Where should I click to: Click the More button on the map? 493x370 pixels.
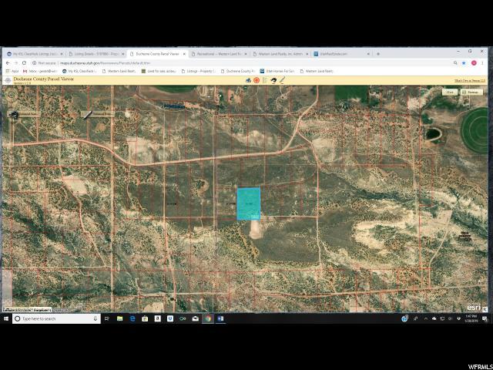coord(450,92)
